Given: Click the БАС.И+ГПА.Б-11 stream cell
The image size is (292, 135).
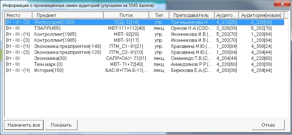Looking at the screenshot, I should [126, 70].
